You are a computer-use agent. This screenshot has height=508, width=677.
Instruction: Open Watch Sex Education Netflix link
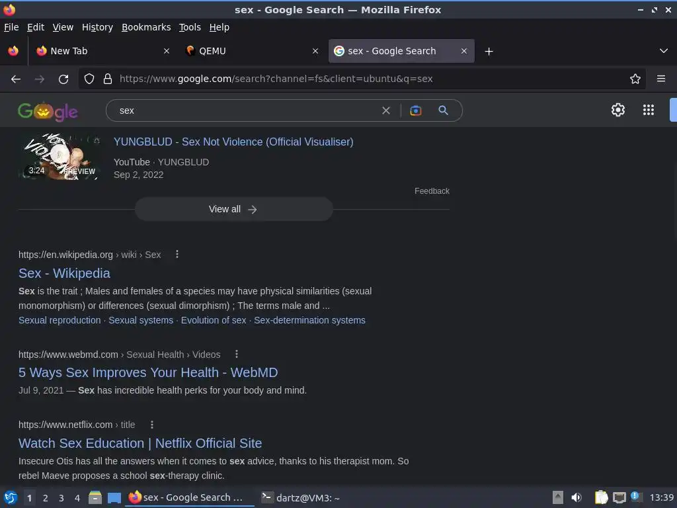tap(140, 443)
